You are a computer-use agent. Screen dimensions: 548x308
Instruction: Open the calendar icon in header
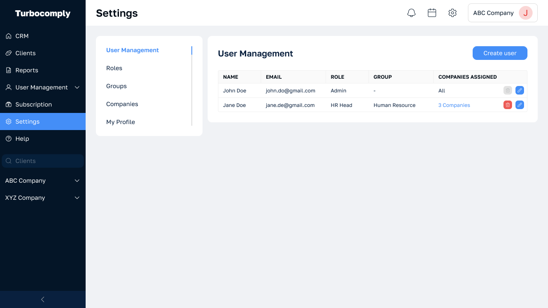coord(432,13)
